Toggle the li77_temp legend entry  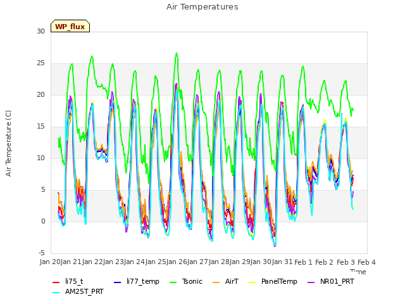tap(137, 281)
